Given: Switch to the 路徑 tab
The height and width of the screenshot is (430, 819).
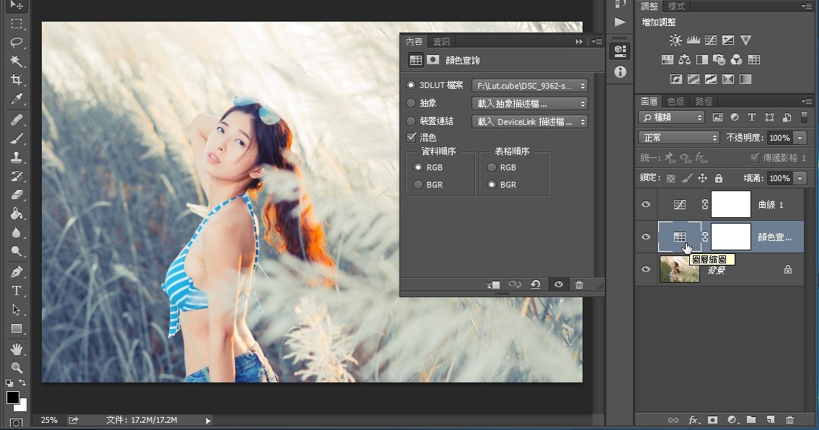Looking at the screenshot, I should pyautogui.click(x=704, y=101).
